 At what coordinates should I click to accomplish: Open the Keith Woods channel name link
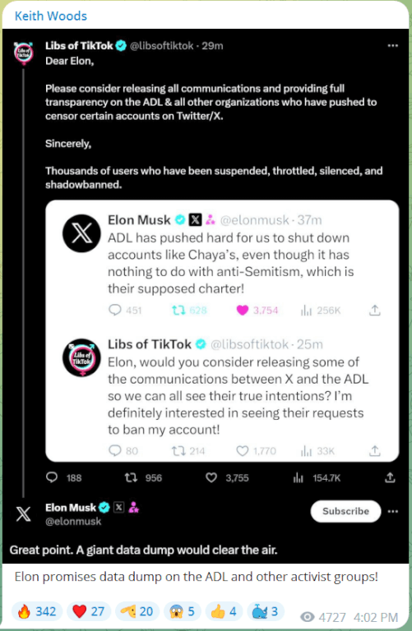[x=51, y=16]
